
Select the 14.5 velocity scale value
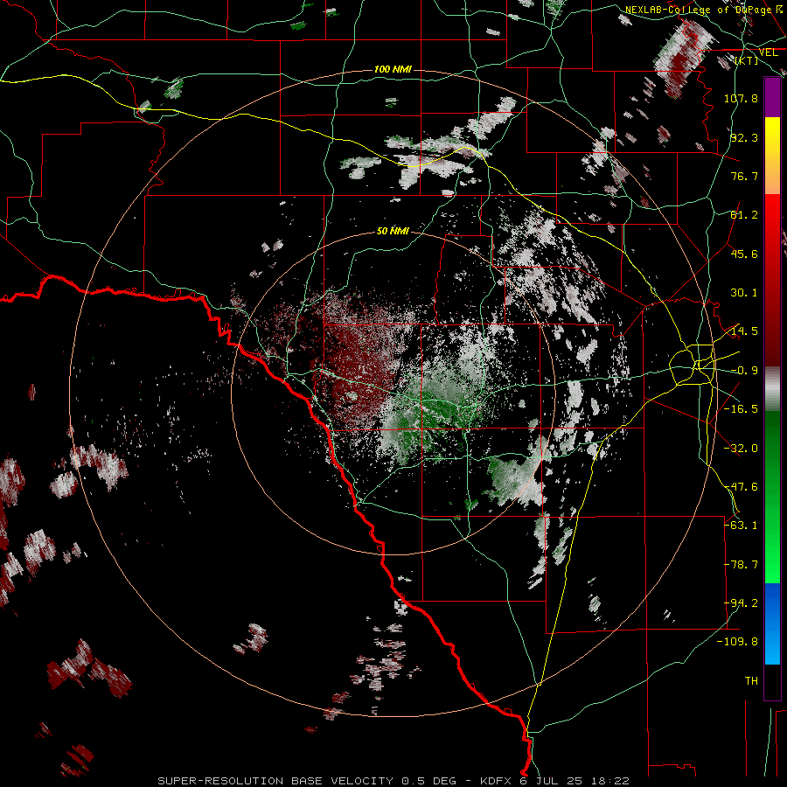pyautogui.click(x=744, y=331)
